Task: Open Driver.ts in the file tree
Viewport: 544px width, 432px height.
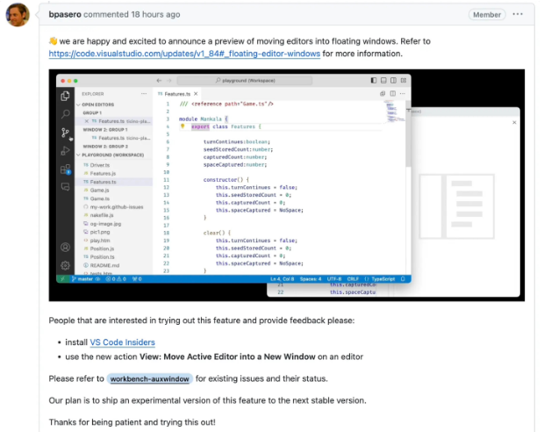Action: click(100, 165)
